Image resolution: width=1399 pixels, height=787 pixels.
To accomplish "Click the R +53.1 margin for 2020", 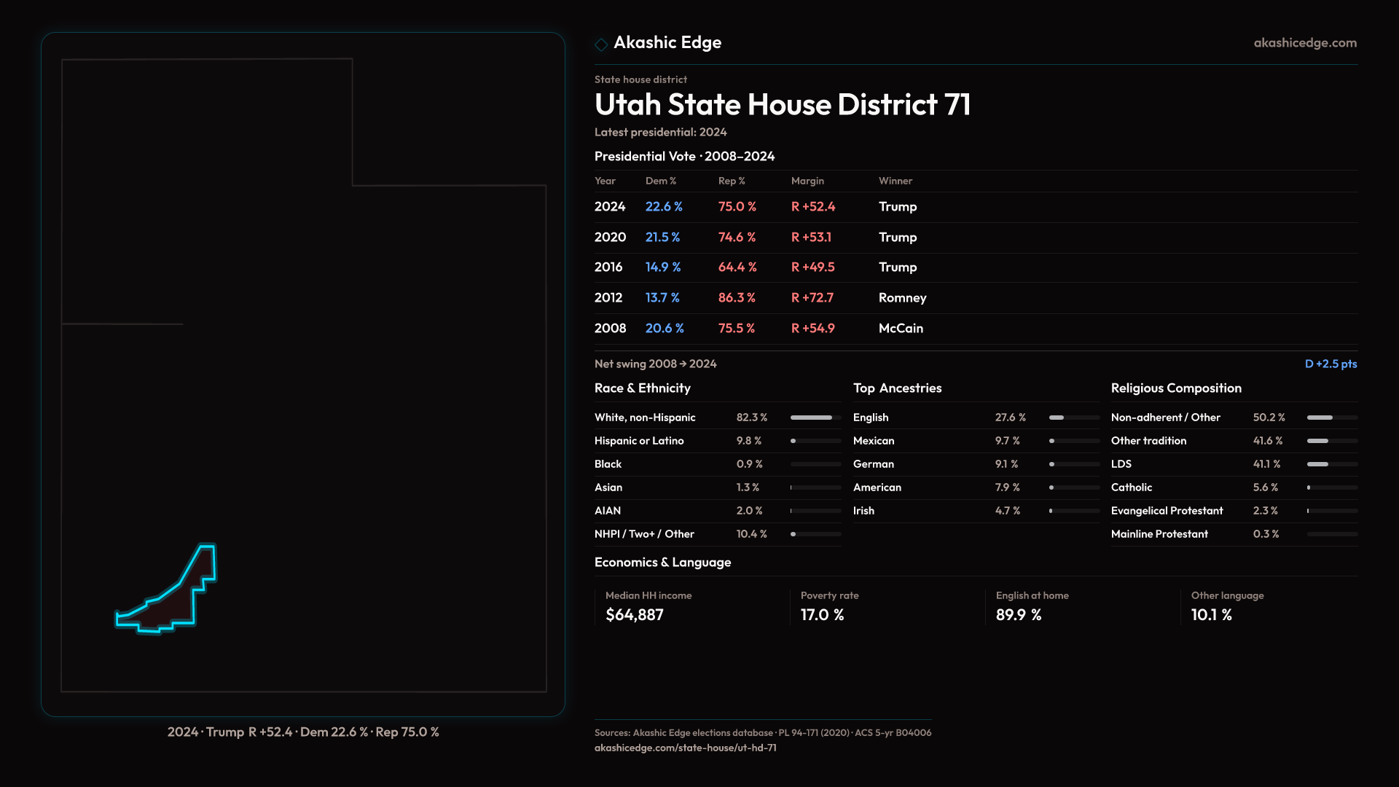I will point(811,238).
